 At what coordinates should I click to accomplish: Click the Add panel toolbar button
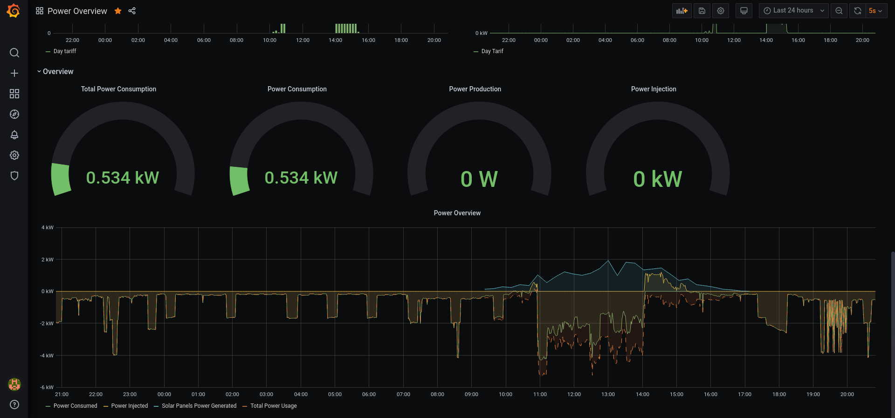click(x=682, y=11)
